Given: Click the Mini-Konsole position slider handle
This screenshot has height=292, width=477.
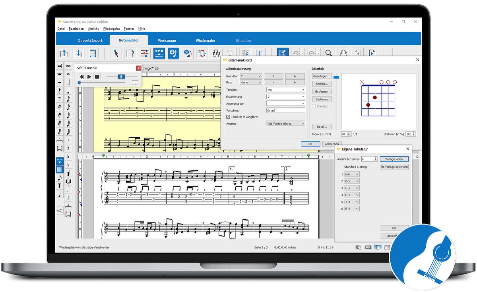Looking at the screenshot, I should (x=79, y=83).
